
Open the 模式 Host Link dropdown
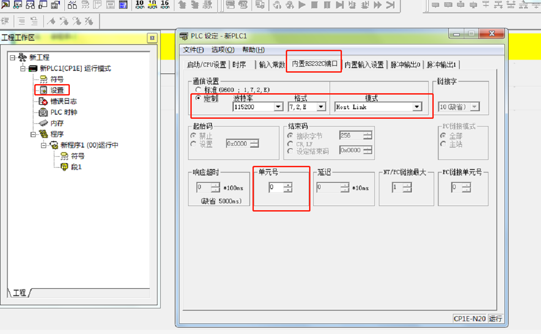point(417,107)
